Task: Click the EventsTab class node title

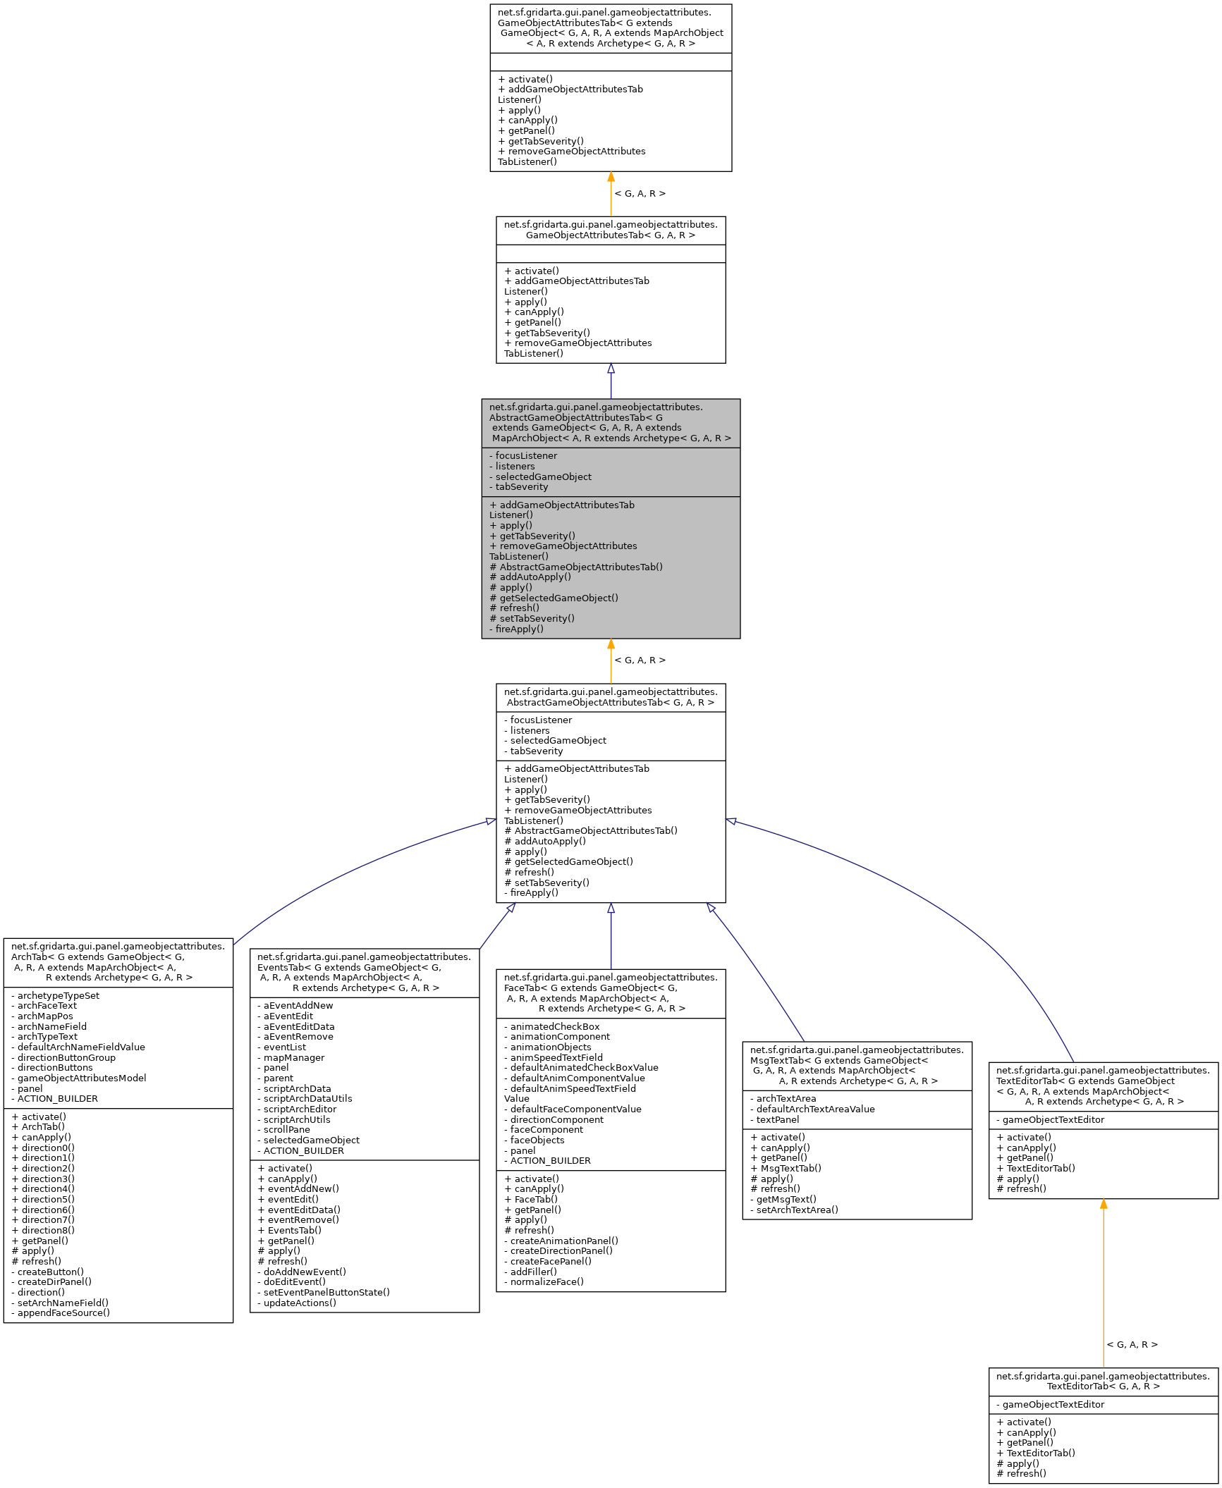Action: click(364, 972)
